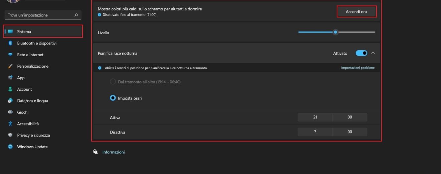Select the App settings category

43,78
